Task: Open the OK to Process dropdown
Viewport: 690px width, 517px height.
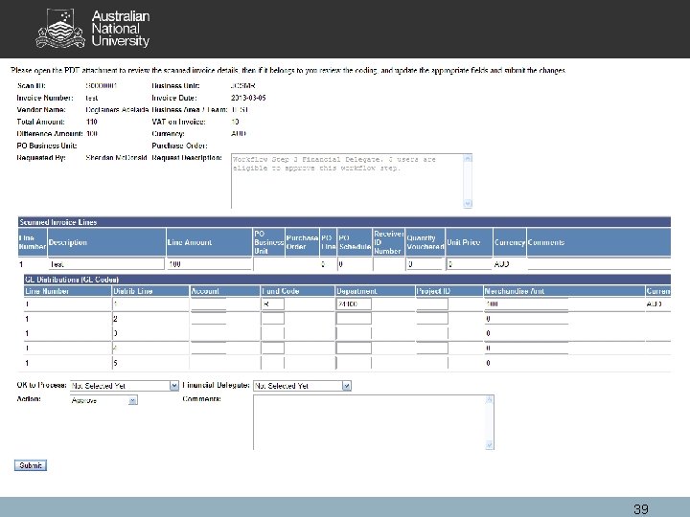Action: [124, 386]
